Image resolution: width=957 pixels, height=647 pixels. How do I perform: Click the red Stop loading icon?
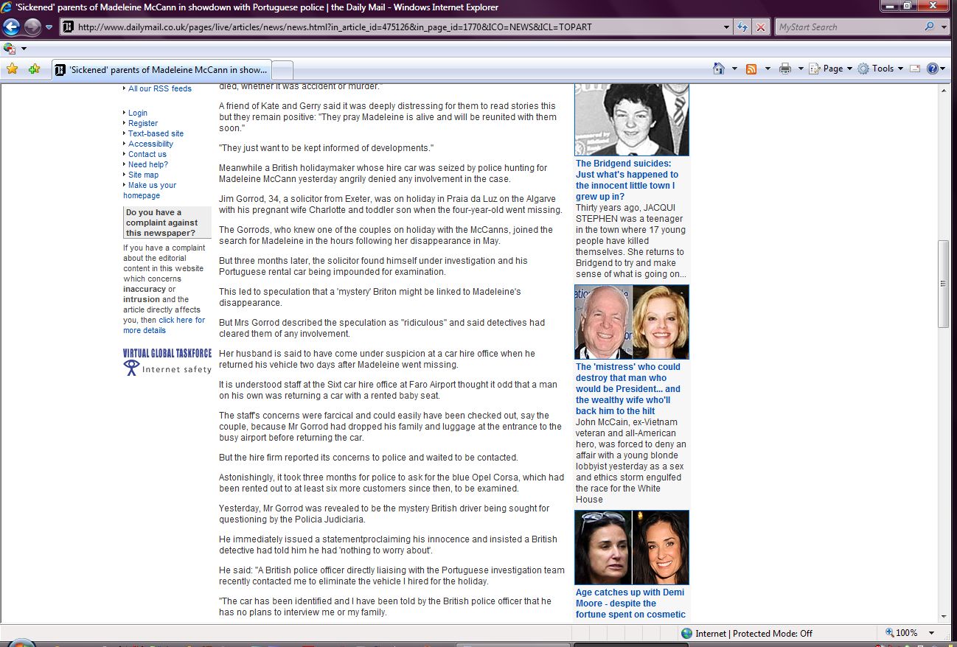coord(761,27)
